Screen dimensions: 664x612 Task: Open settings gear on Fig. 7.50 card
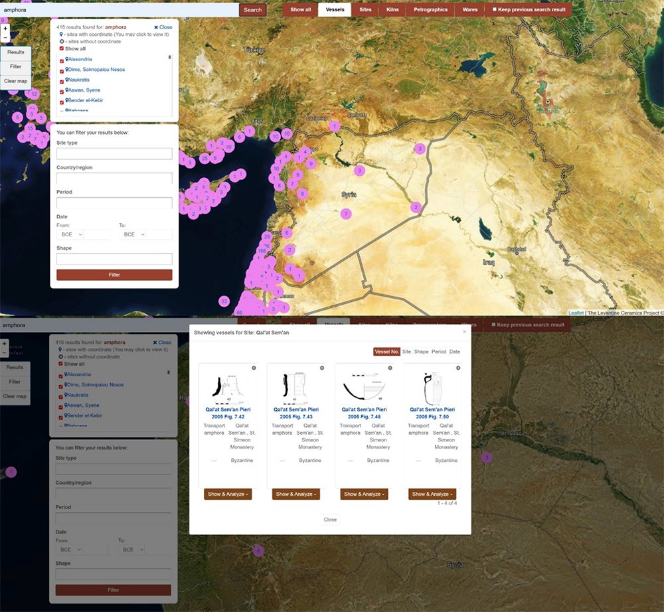[x=458, y=368]
